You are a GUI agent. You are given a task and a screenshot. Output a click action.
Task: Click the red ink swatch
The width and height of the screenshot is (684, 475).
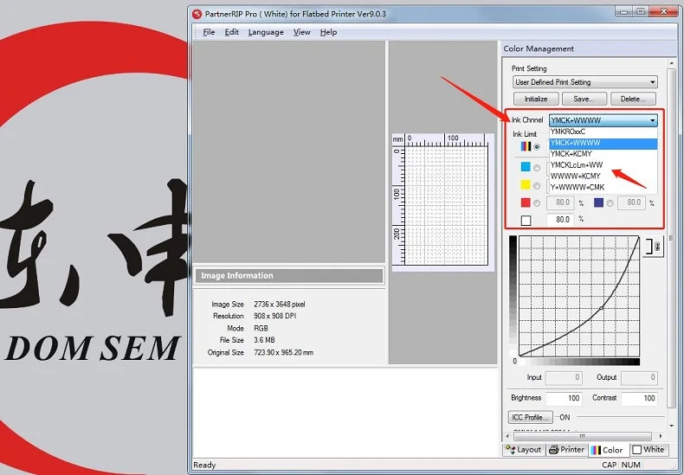526,202
